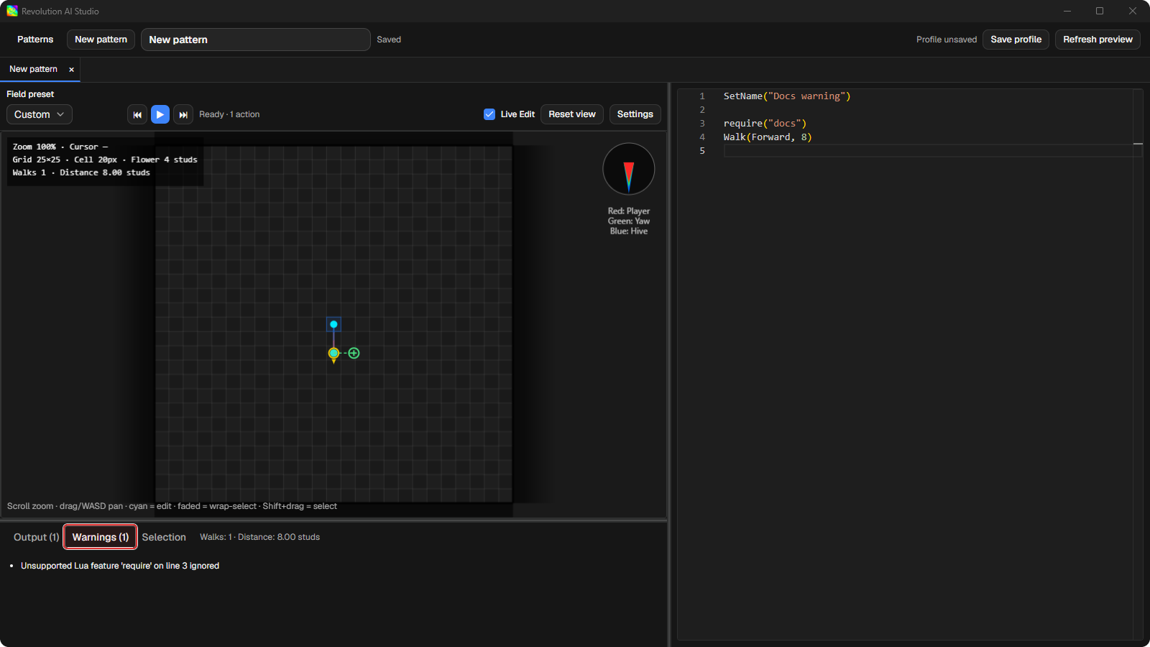The height and width of the screenshot is (647, 1150).
Task: Click the SetName("Docs warning") code line
Action: (787, 96)
